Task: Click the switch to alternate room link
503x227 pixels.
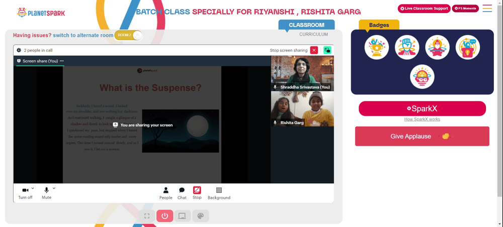Action: point(83,35)
